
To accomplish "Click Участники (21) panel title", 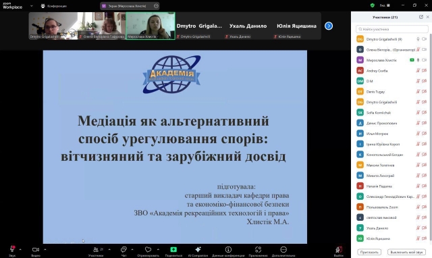I will coord(385,17).
